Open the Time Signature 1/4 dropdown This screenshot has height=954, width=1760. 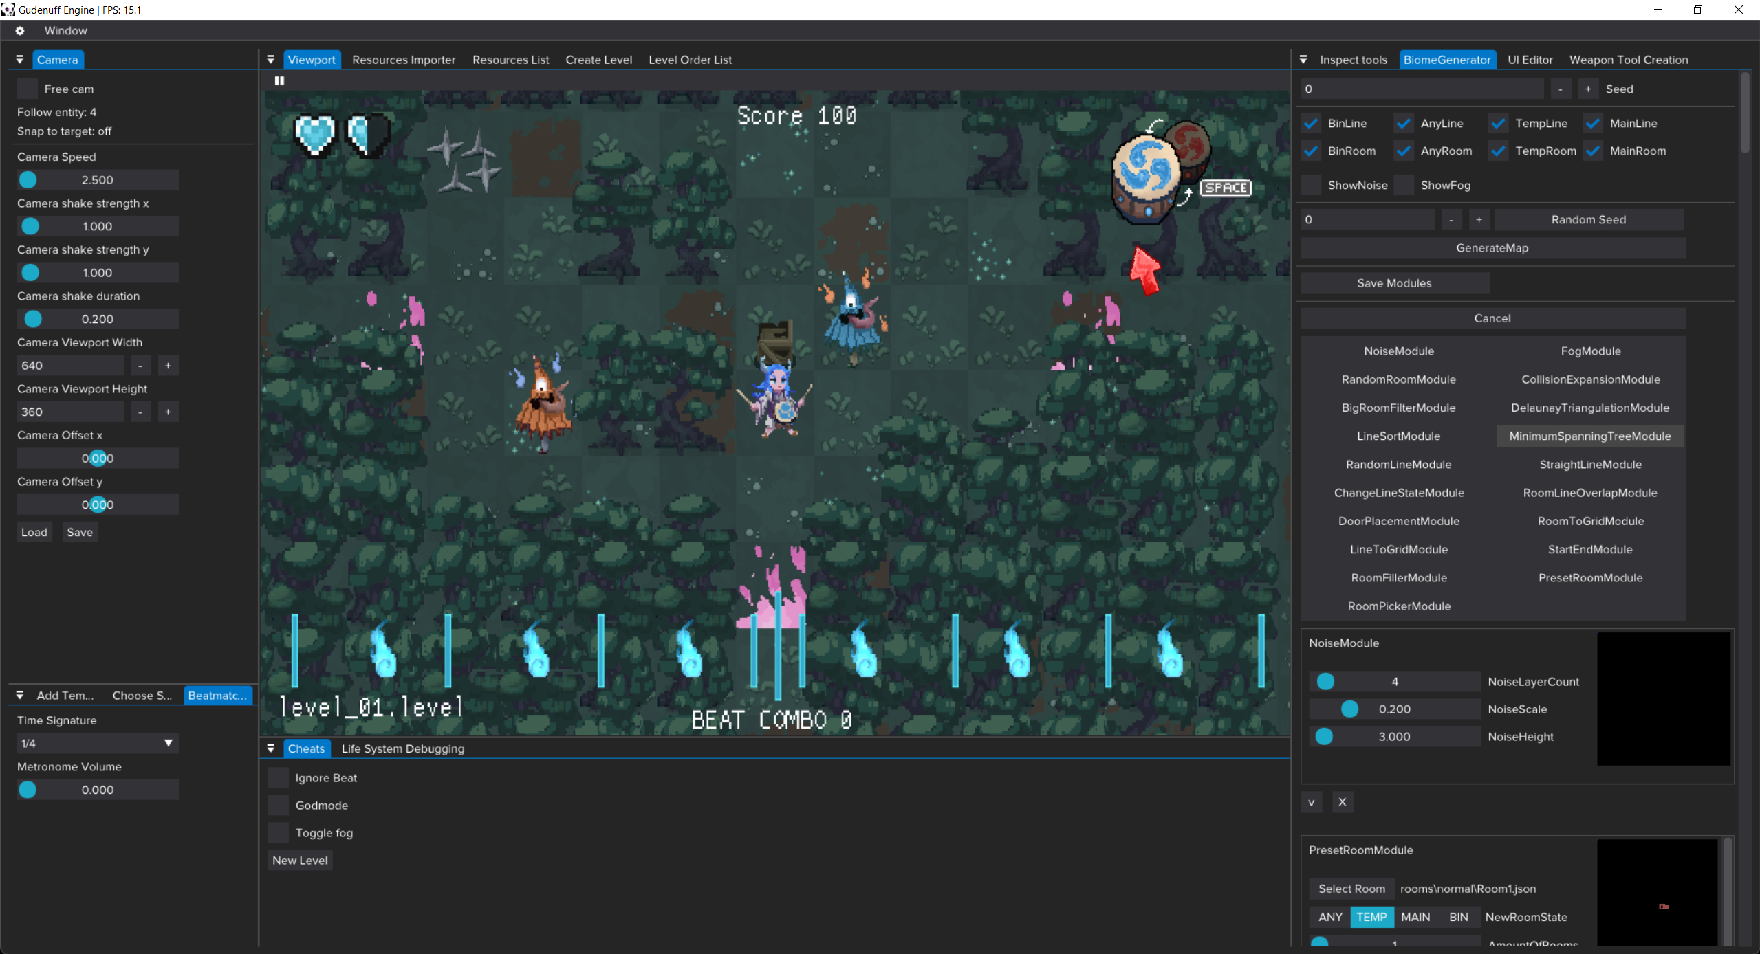97,744
